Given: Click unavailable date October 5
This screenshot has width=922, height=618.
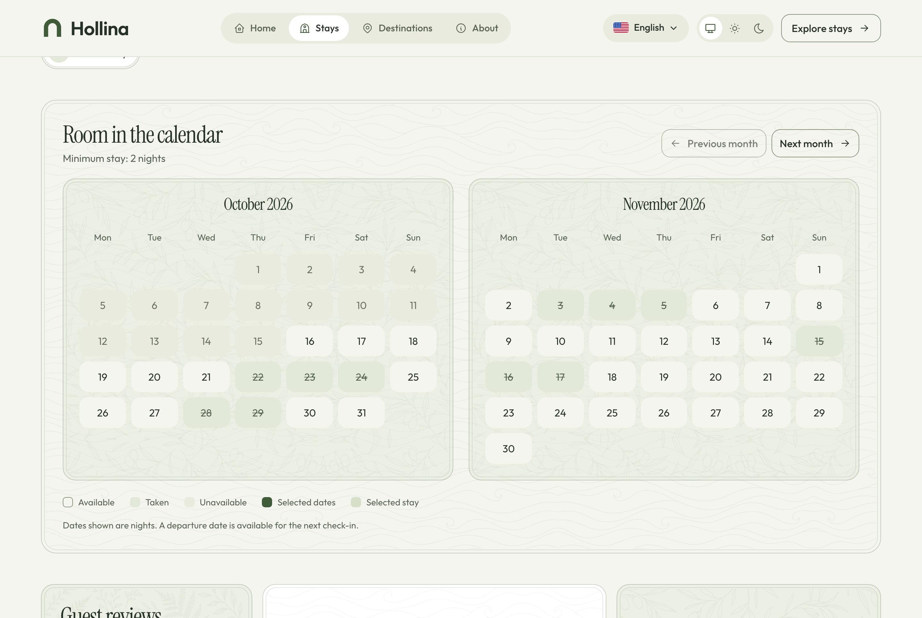Looking at the screenshot, I should (x=102, y=305).
